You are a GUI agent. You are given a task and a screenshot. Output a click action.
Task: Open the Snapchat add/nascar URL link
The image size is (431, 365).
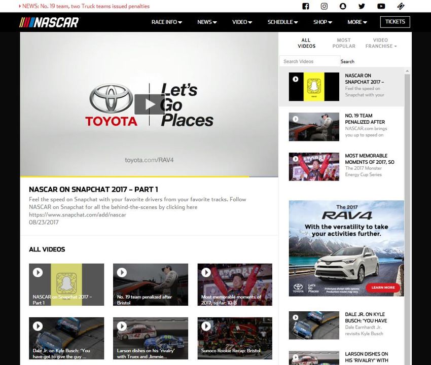tap(78, 214)
